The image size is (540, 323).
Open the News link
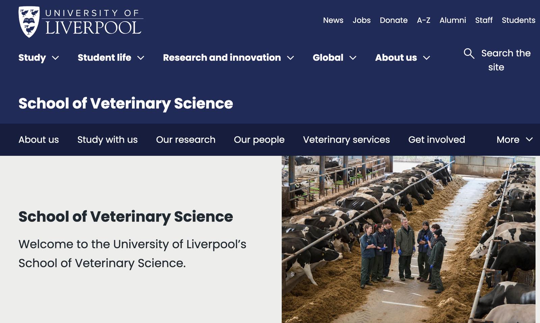coord(333,20)
